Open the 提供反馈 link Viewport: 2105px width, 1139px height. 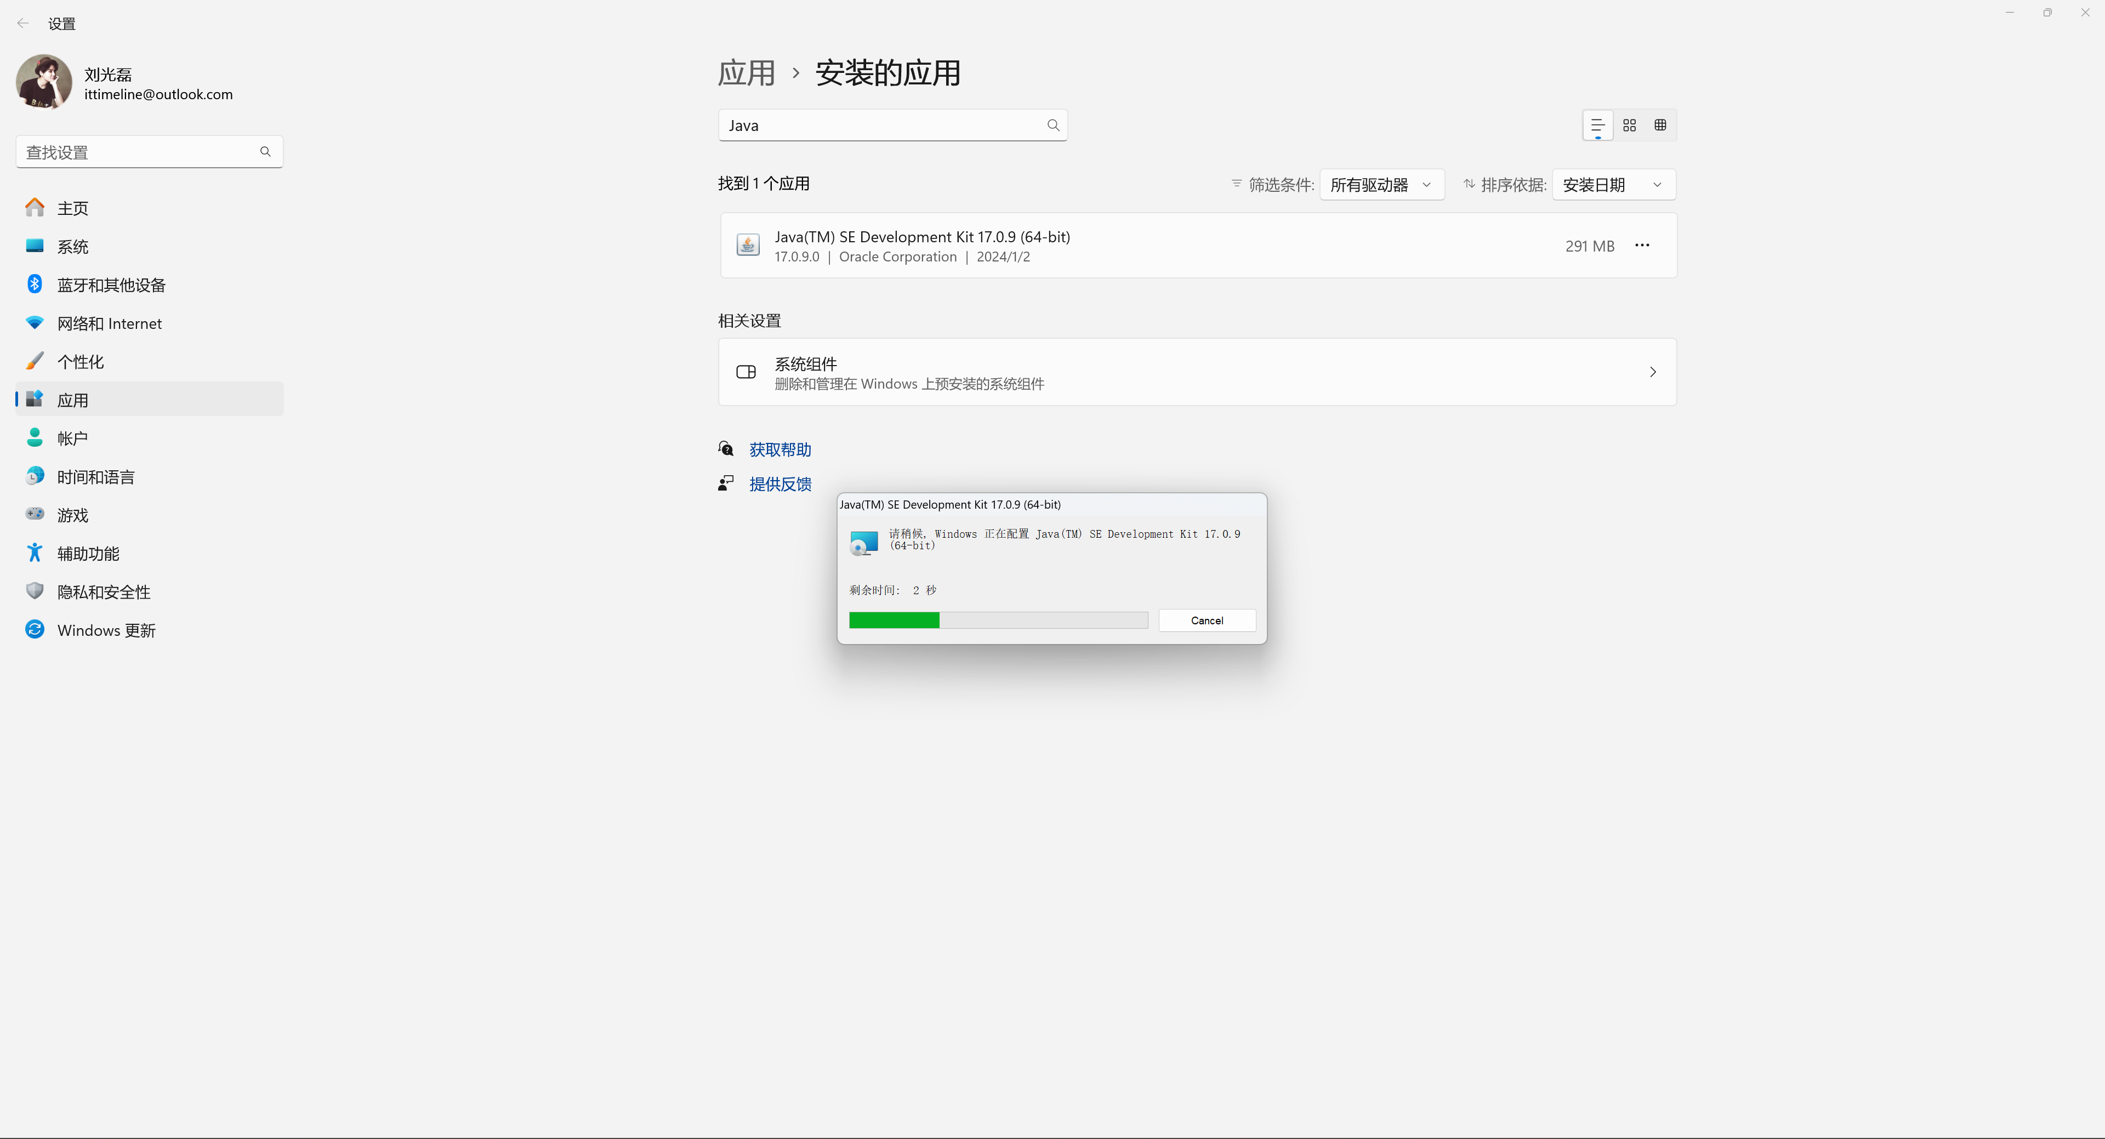(x=781, y=485)
